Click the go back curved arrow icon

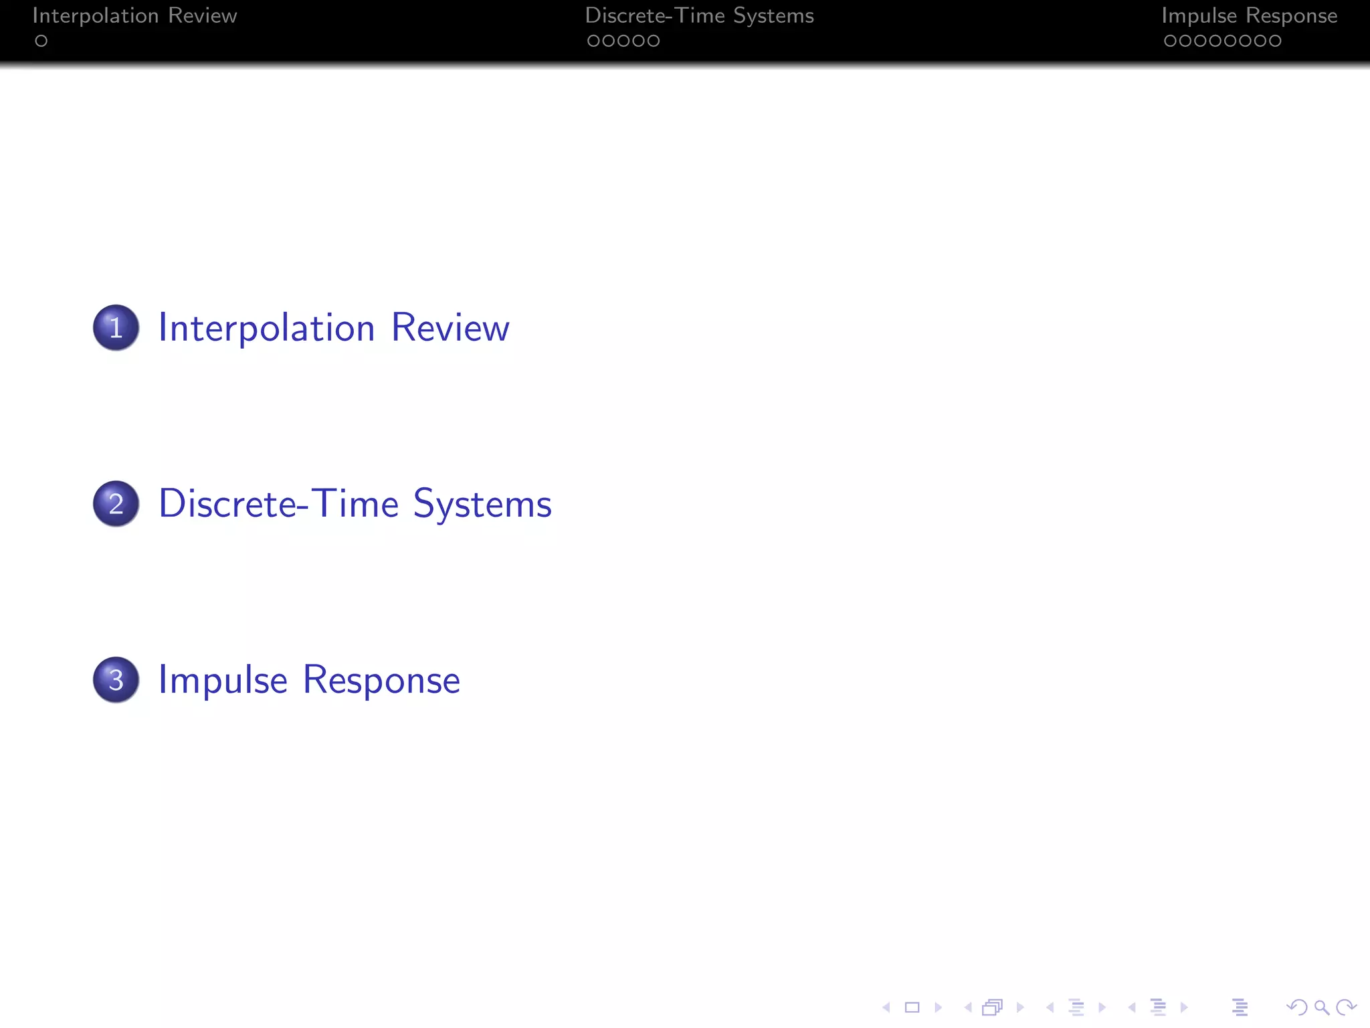pos(1296,1007)
